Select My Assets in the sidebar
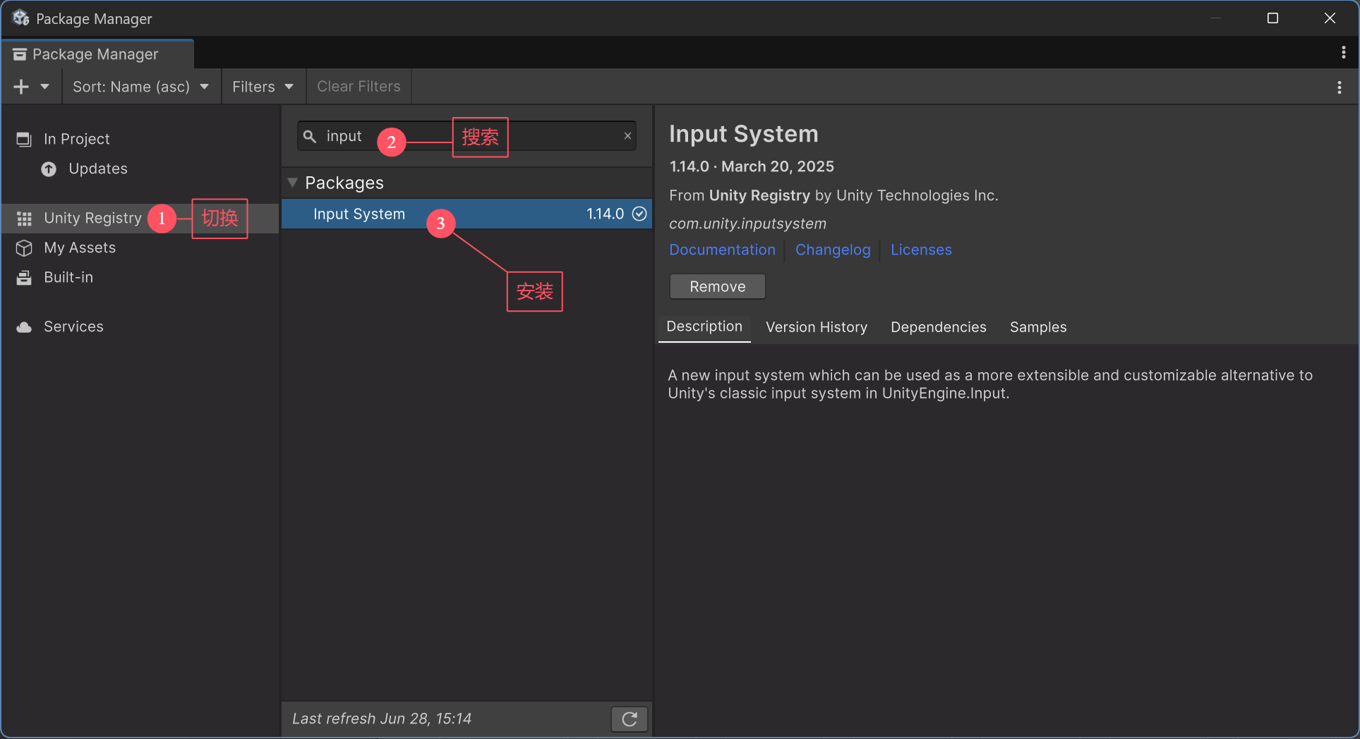Viewport: 1360px width, 739px height. (x=80, y=248)
